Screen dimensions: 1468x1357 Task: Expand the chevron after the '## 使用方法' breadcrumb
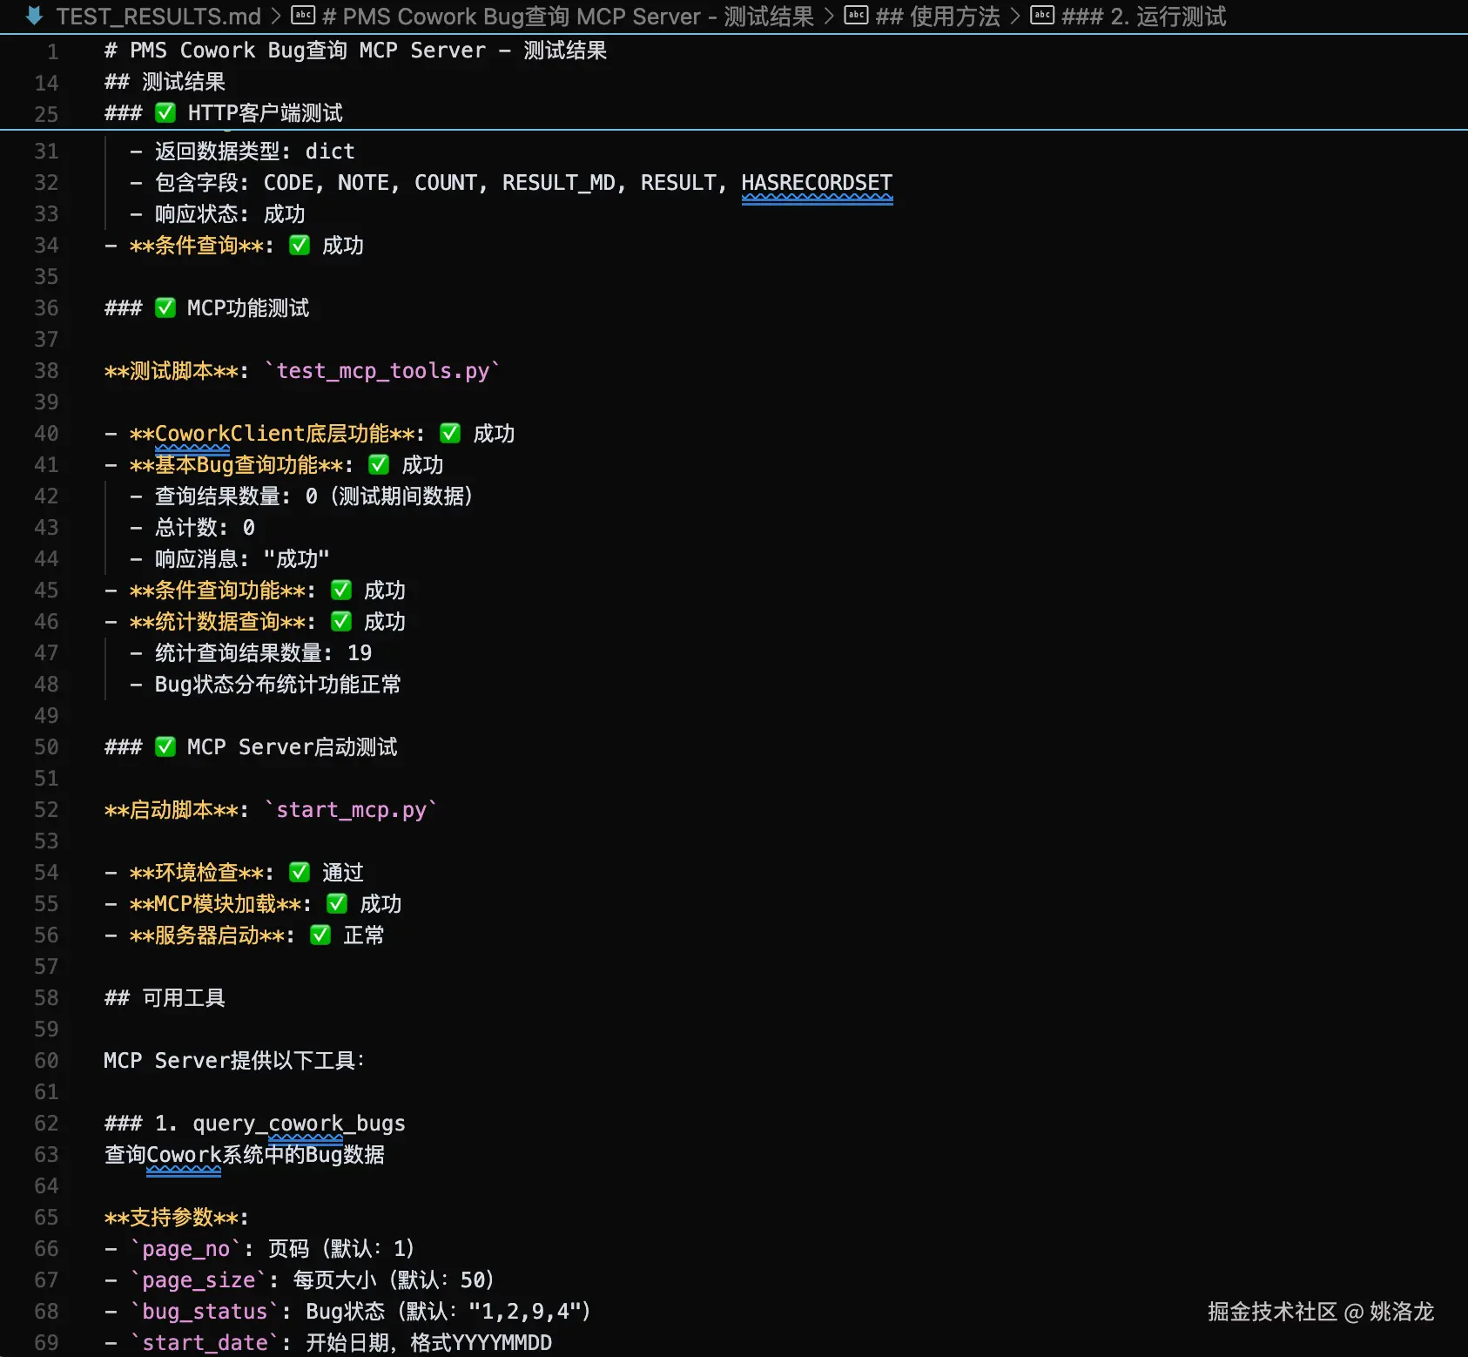(1014, 17)
